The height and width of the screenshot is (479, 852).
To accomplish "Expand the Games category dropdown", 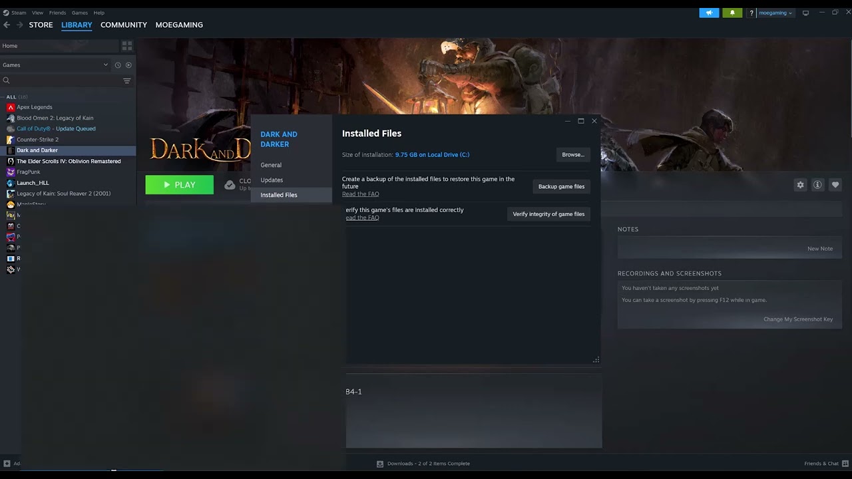I will (x=105, y=65).
